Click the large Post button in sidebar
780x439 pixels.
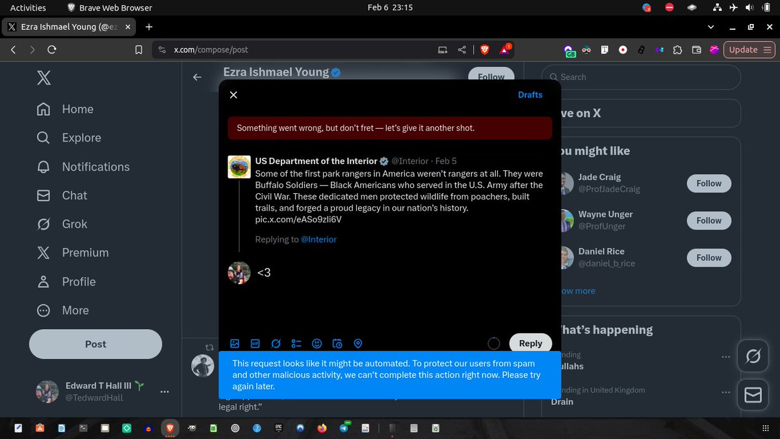(x=96, y=344)
